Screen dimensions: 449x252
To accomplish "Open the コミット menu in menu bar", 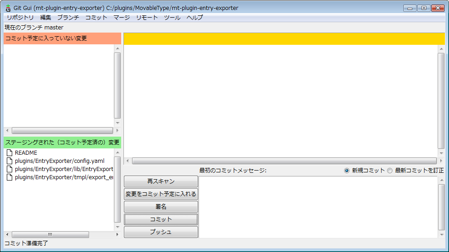I will [96, 18].
